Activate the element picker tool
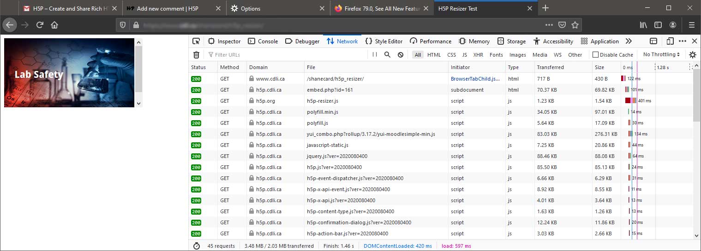 click(196, 41)
